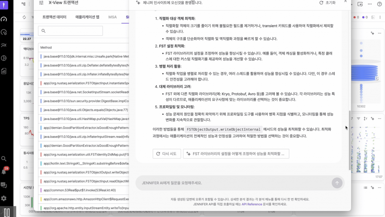Switch to the 트랜잭션 데이터 tab
The height and width of the screenshot is (217, 385).
[x=54, y=17]
